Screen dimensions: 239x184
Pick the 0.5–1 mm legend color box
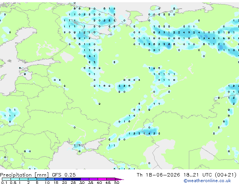[15, 179]
